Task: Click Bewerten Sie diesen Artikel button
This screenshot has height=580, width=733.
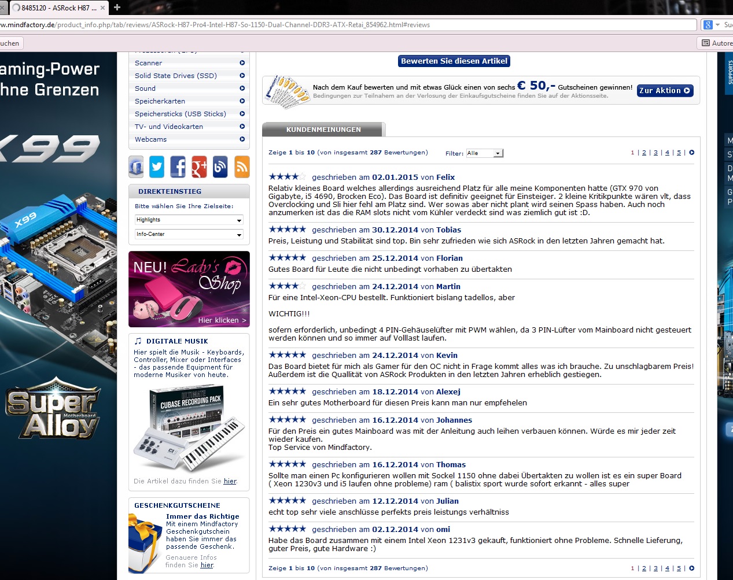Action: coord(454,61)
